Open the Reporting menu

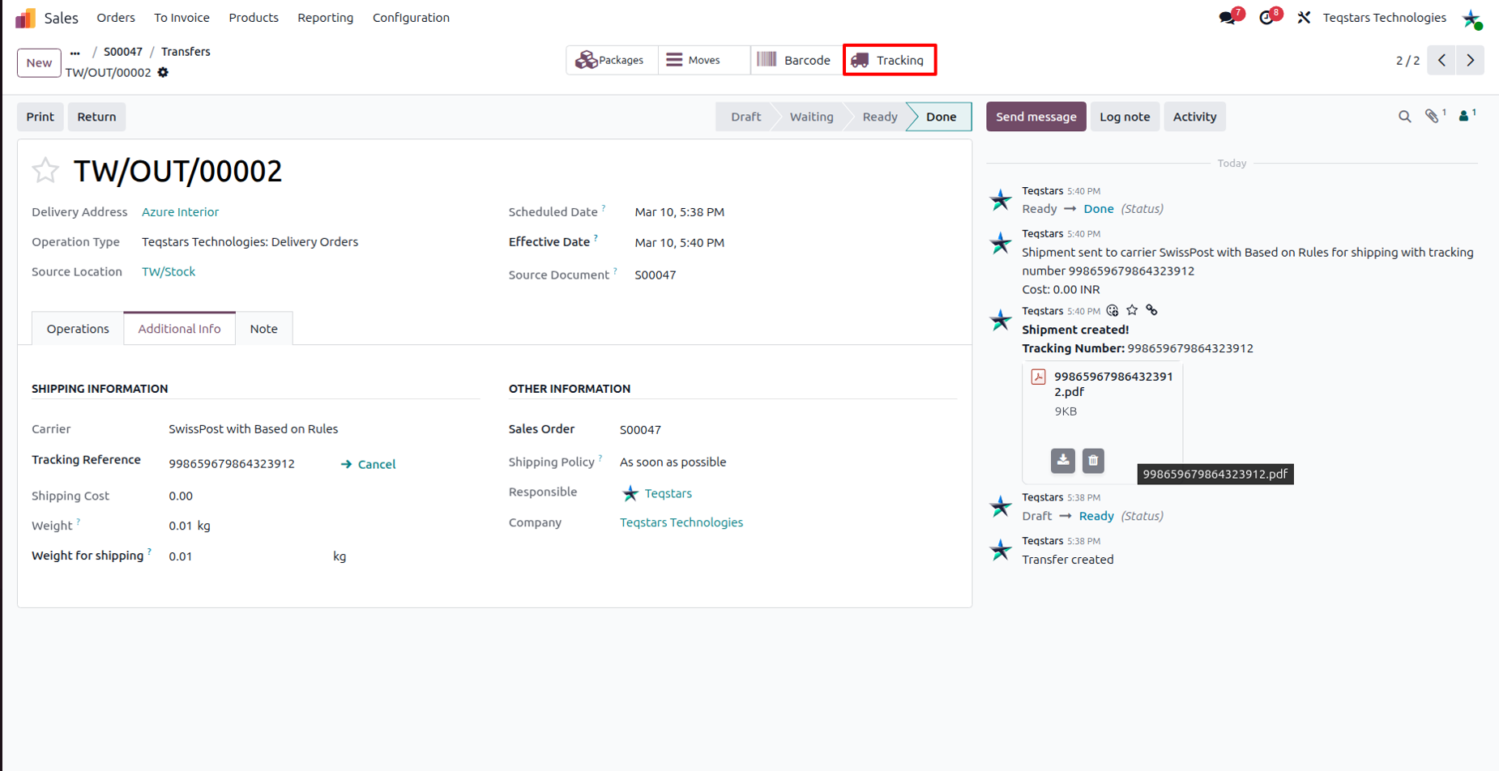(x=325, y=18)
